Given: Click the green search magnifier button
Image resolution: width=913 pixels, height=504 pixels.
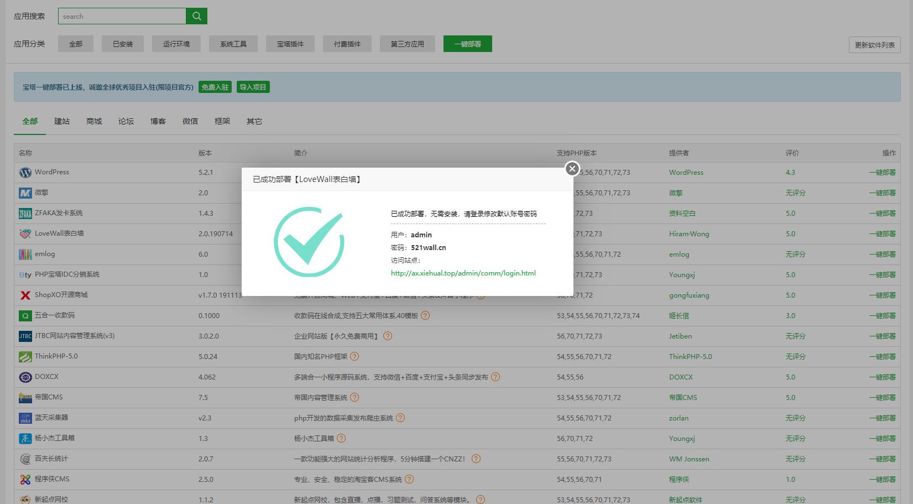Looking at the screenshot, I should click(x=196, y=16).
